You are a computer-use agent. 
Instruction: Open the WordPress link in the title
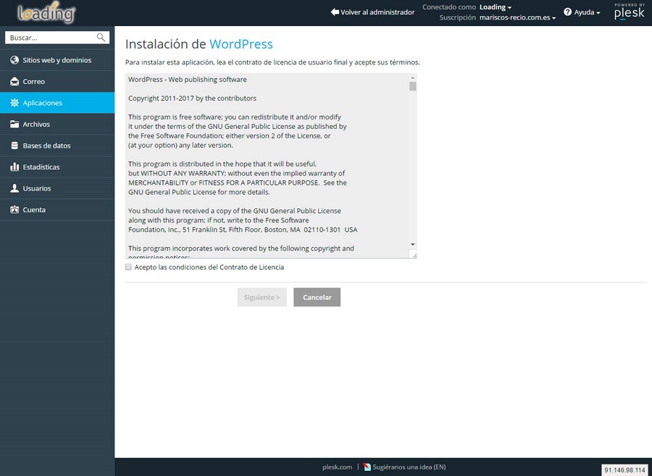241,44
